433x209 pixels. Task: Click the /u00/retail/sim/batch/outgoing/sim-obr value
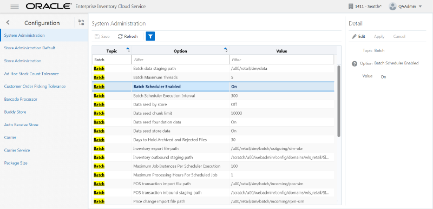(x=266, y=148)
